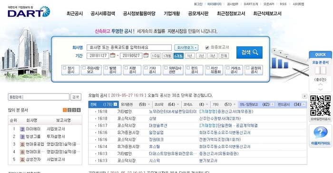Click the down arrow in QUICK panel

320,89
